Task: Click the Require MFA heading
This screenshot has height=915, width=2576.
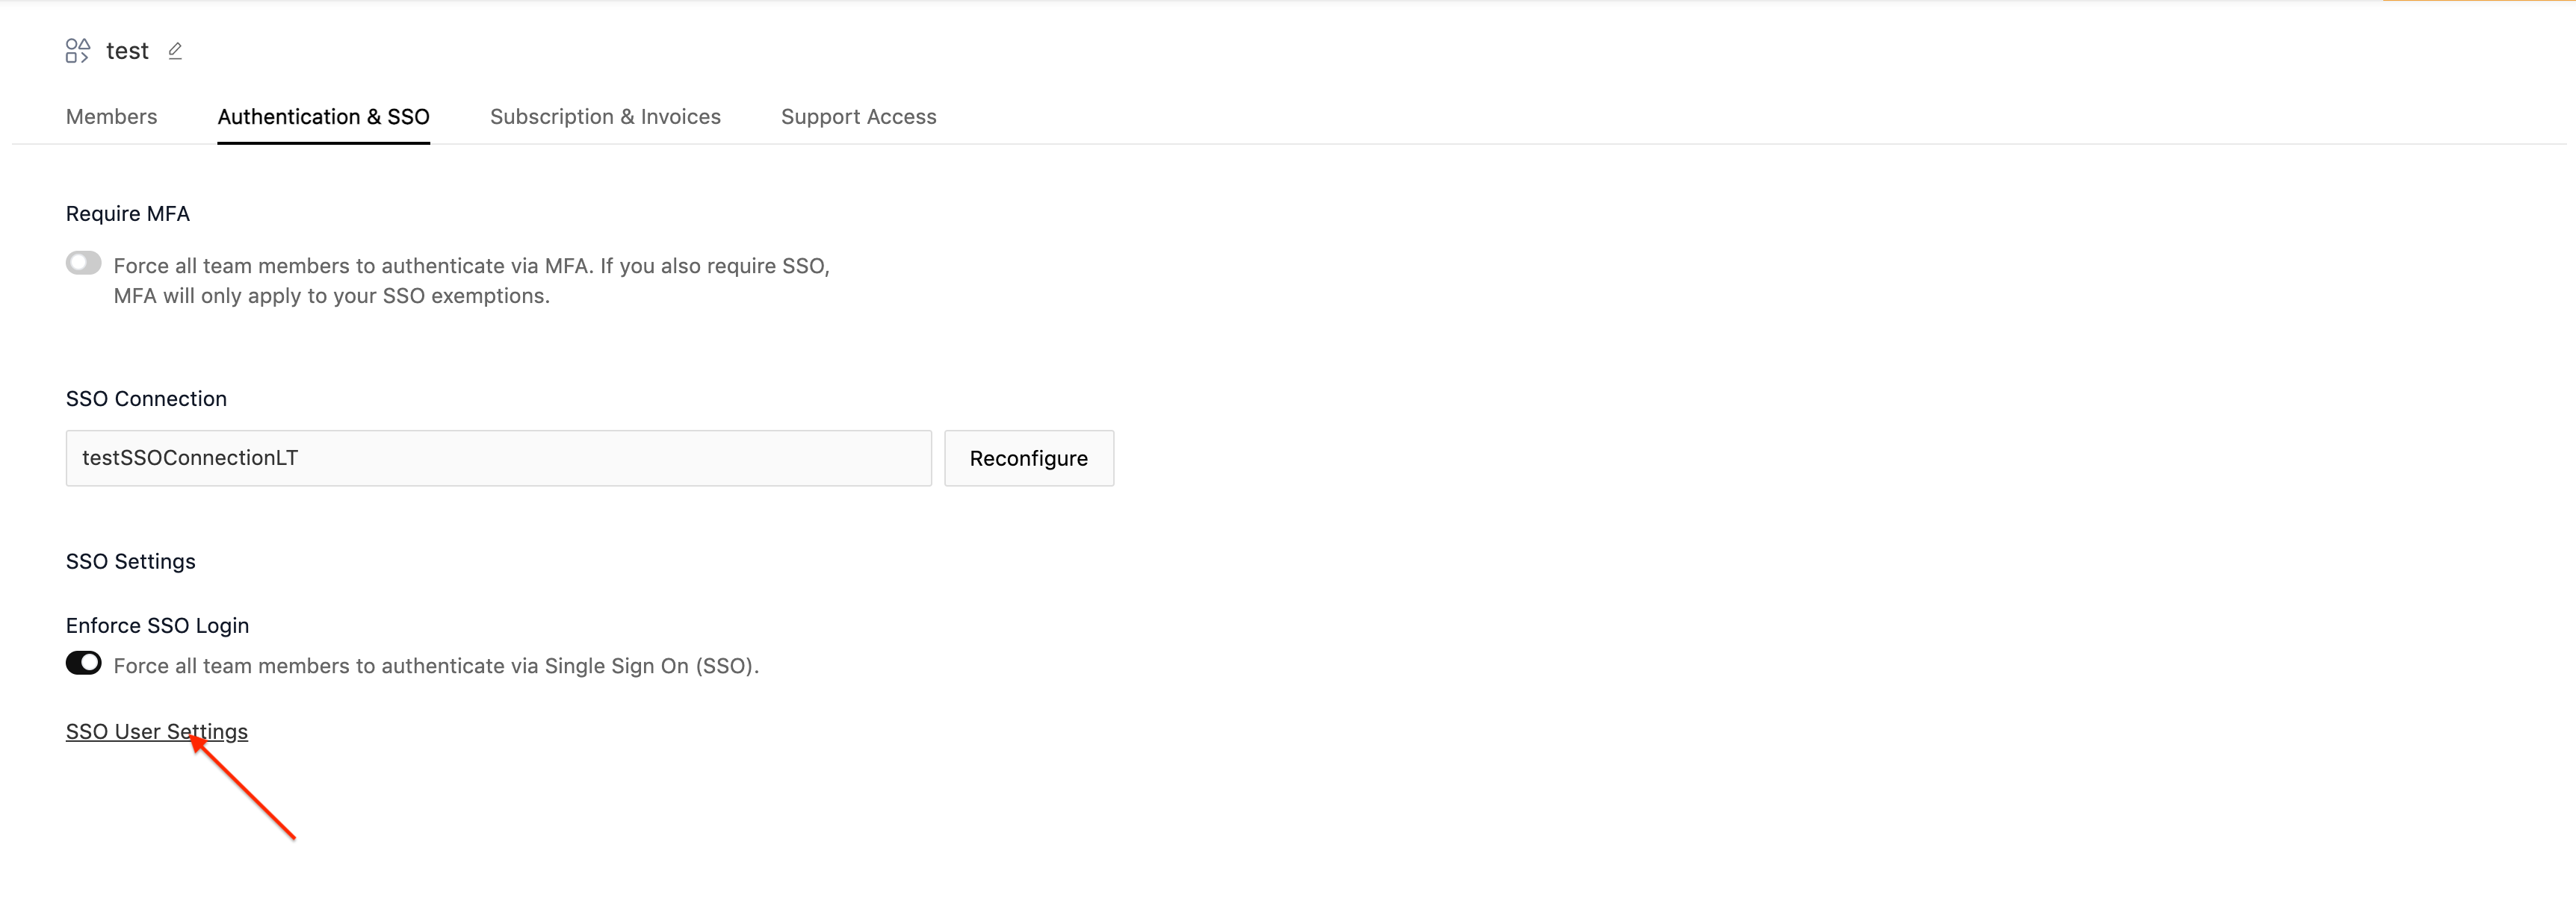Action: pos(128,213)
